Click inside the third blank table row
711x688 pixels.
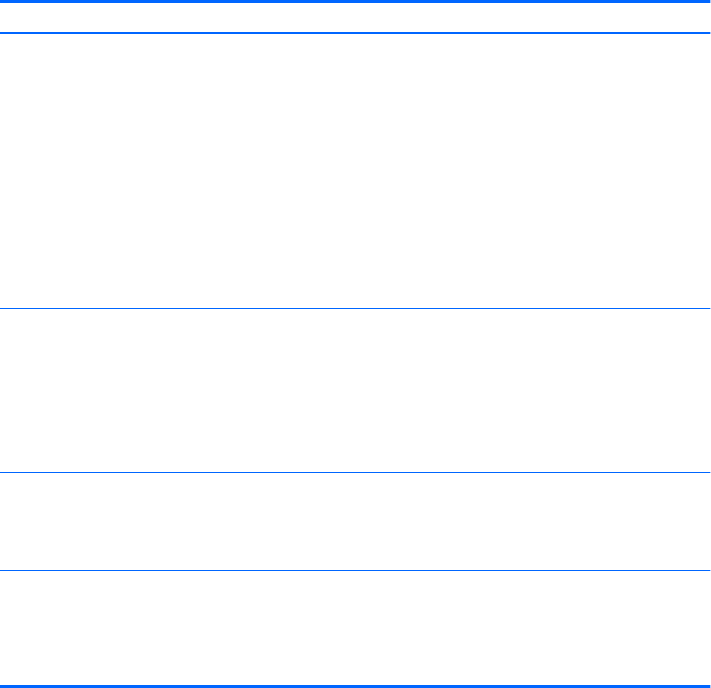[x=355, y=391]
